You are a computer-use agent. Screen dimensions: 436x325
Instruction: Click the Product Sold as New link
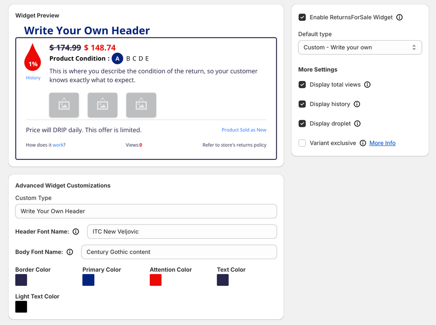244,130
